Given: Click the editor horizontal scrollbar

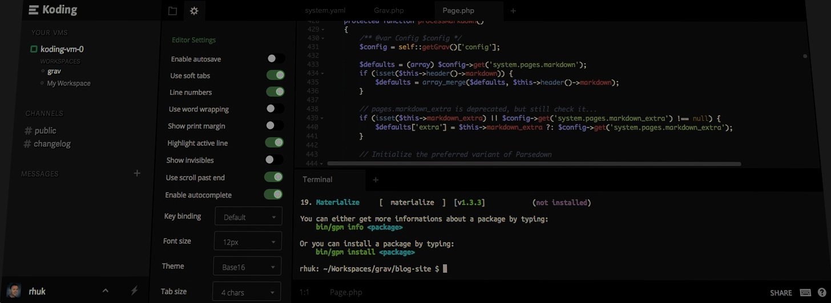Looking at the screenshot, I should [x=534, y=164].
